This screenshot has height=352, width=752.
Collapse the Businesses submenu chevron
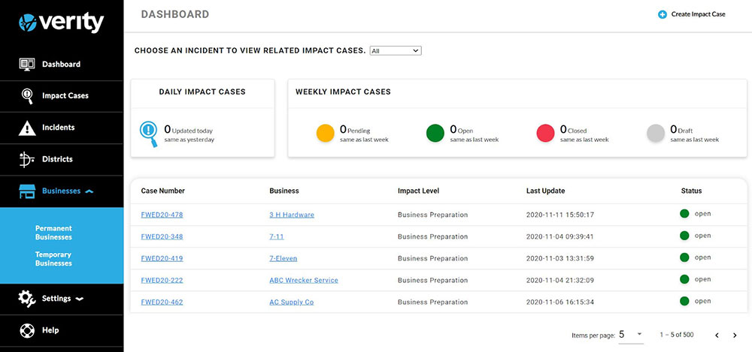(89, 191)
